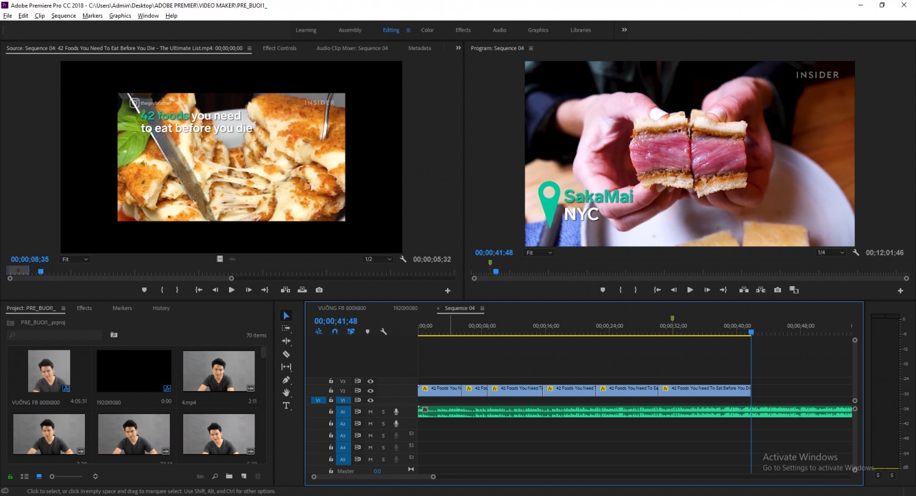This screenshot has width=916, height=496.
Task: Adjust thumbnail zoom slider in Project panel
Action: tap(67, 476)
